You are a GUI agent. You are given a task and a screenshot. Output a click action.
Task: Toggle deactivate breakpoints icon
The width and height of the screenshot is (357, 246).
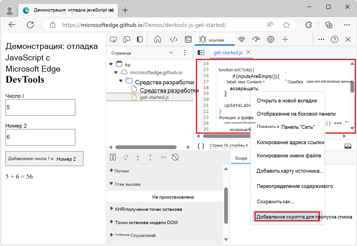pos(175,157)
